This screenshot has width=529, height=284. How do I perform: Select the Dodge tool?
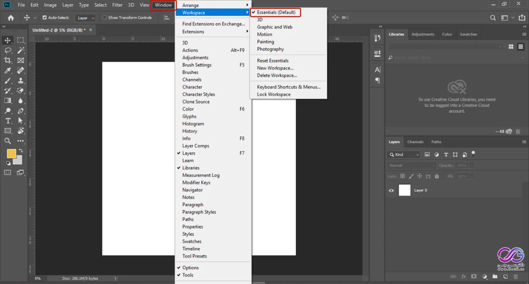pyautogui.click(x=7, y=111)
